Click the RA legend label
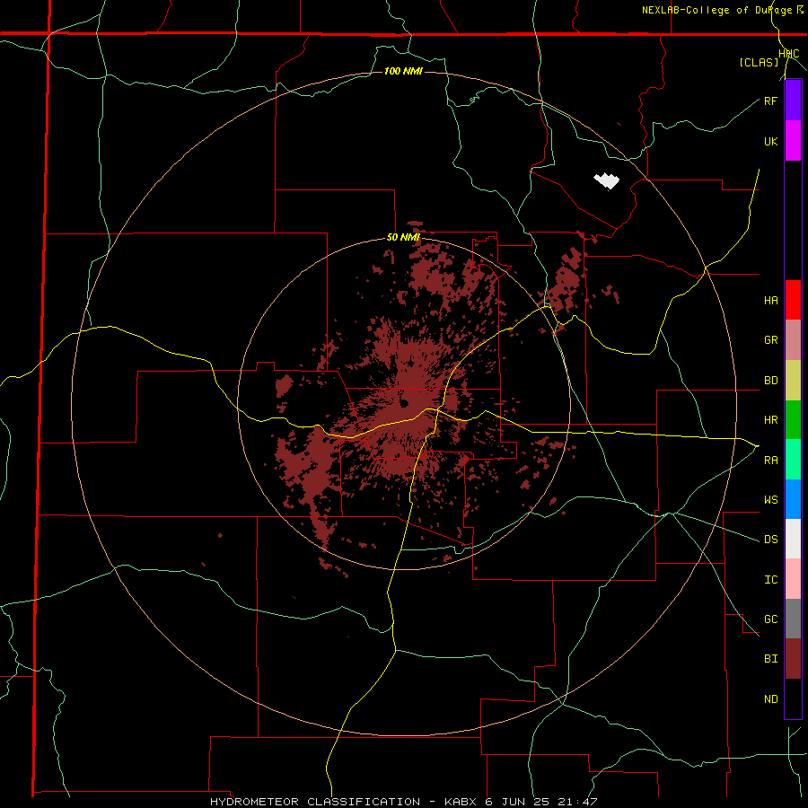The width and height of the screenshot is (808, 808). point(770,461)
